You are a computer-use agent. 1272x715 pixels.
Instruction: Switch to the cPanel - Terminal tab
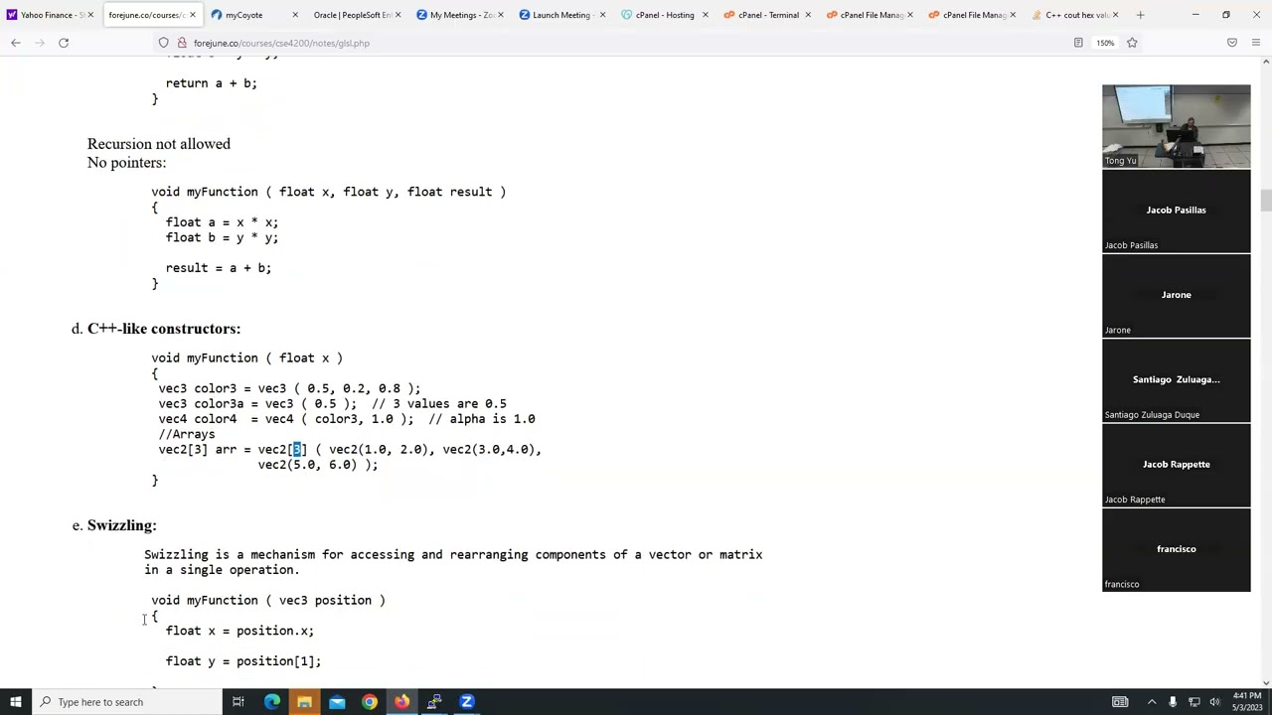coord(765,15)
